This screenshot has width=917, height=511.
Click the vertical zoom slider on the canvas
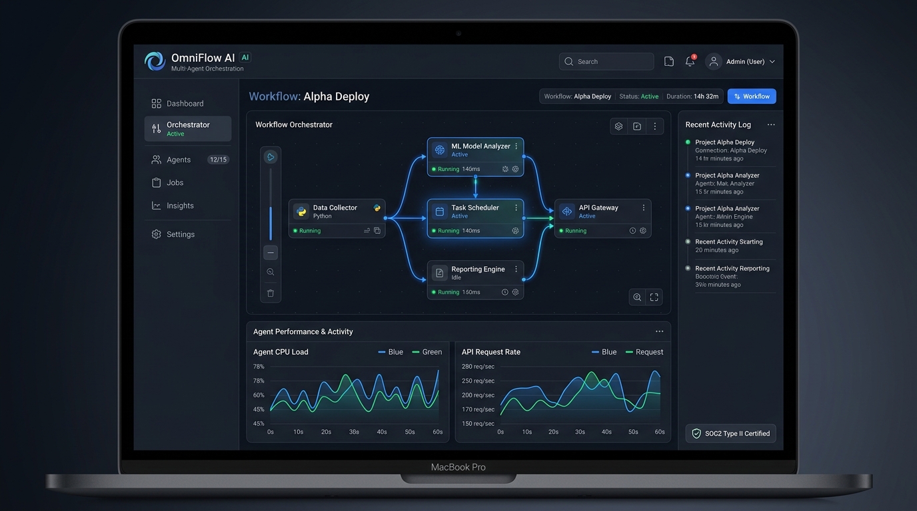271,205
